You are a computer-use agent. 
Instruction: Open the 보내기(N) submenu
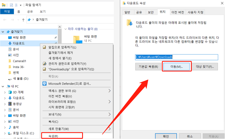[76, 114]
